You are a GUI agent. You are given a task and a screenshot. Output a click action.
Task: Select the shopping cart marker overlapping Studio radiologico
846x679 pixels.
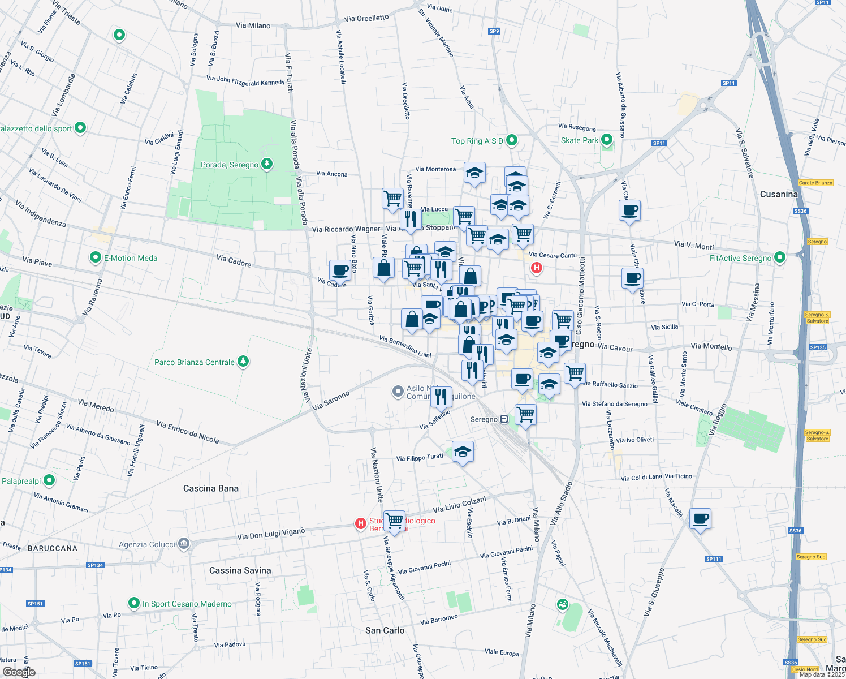point(395,522)
